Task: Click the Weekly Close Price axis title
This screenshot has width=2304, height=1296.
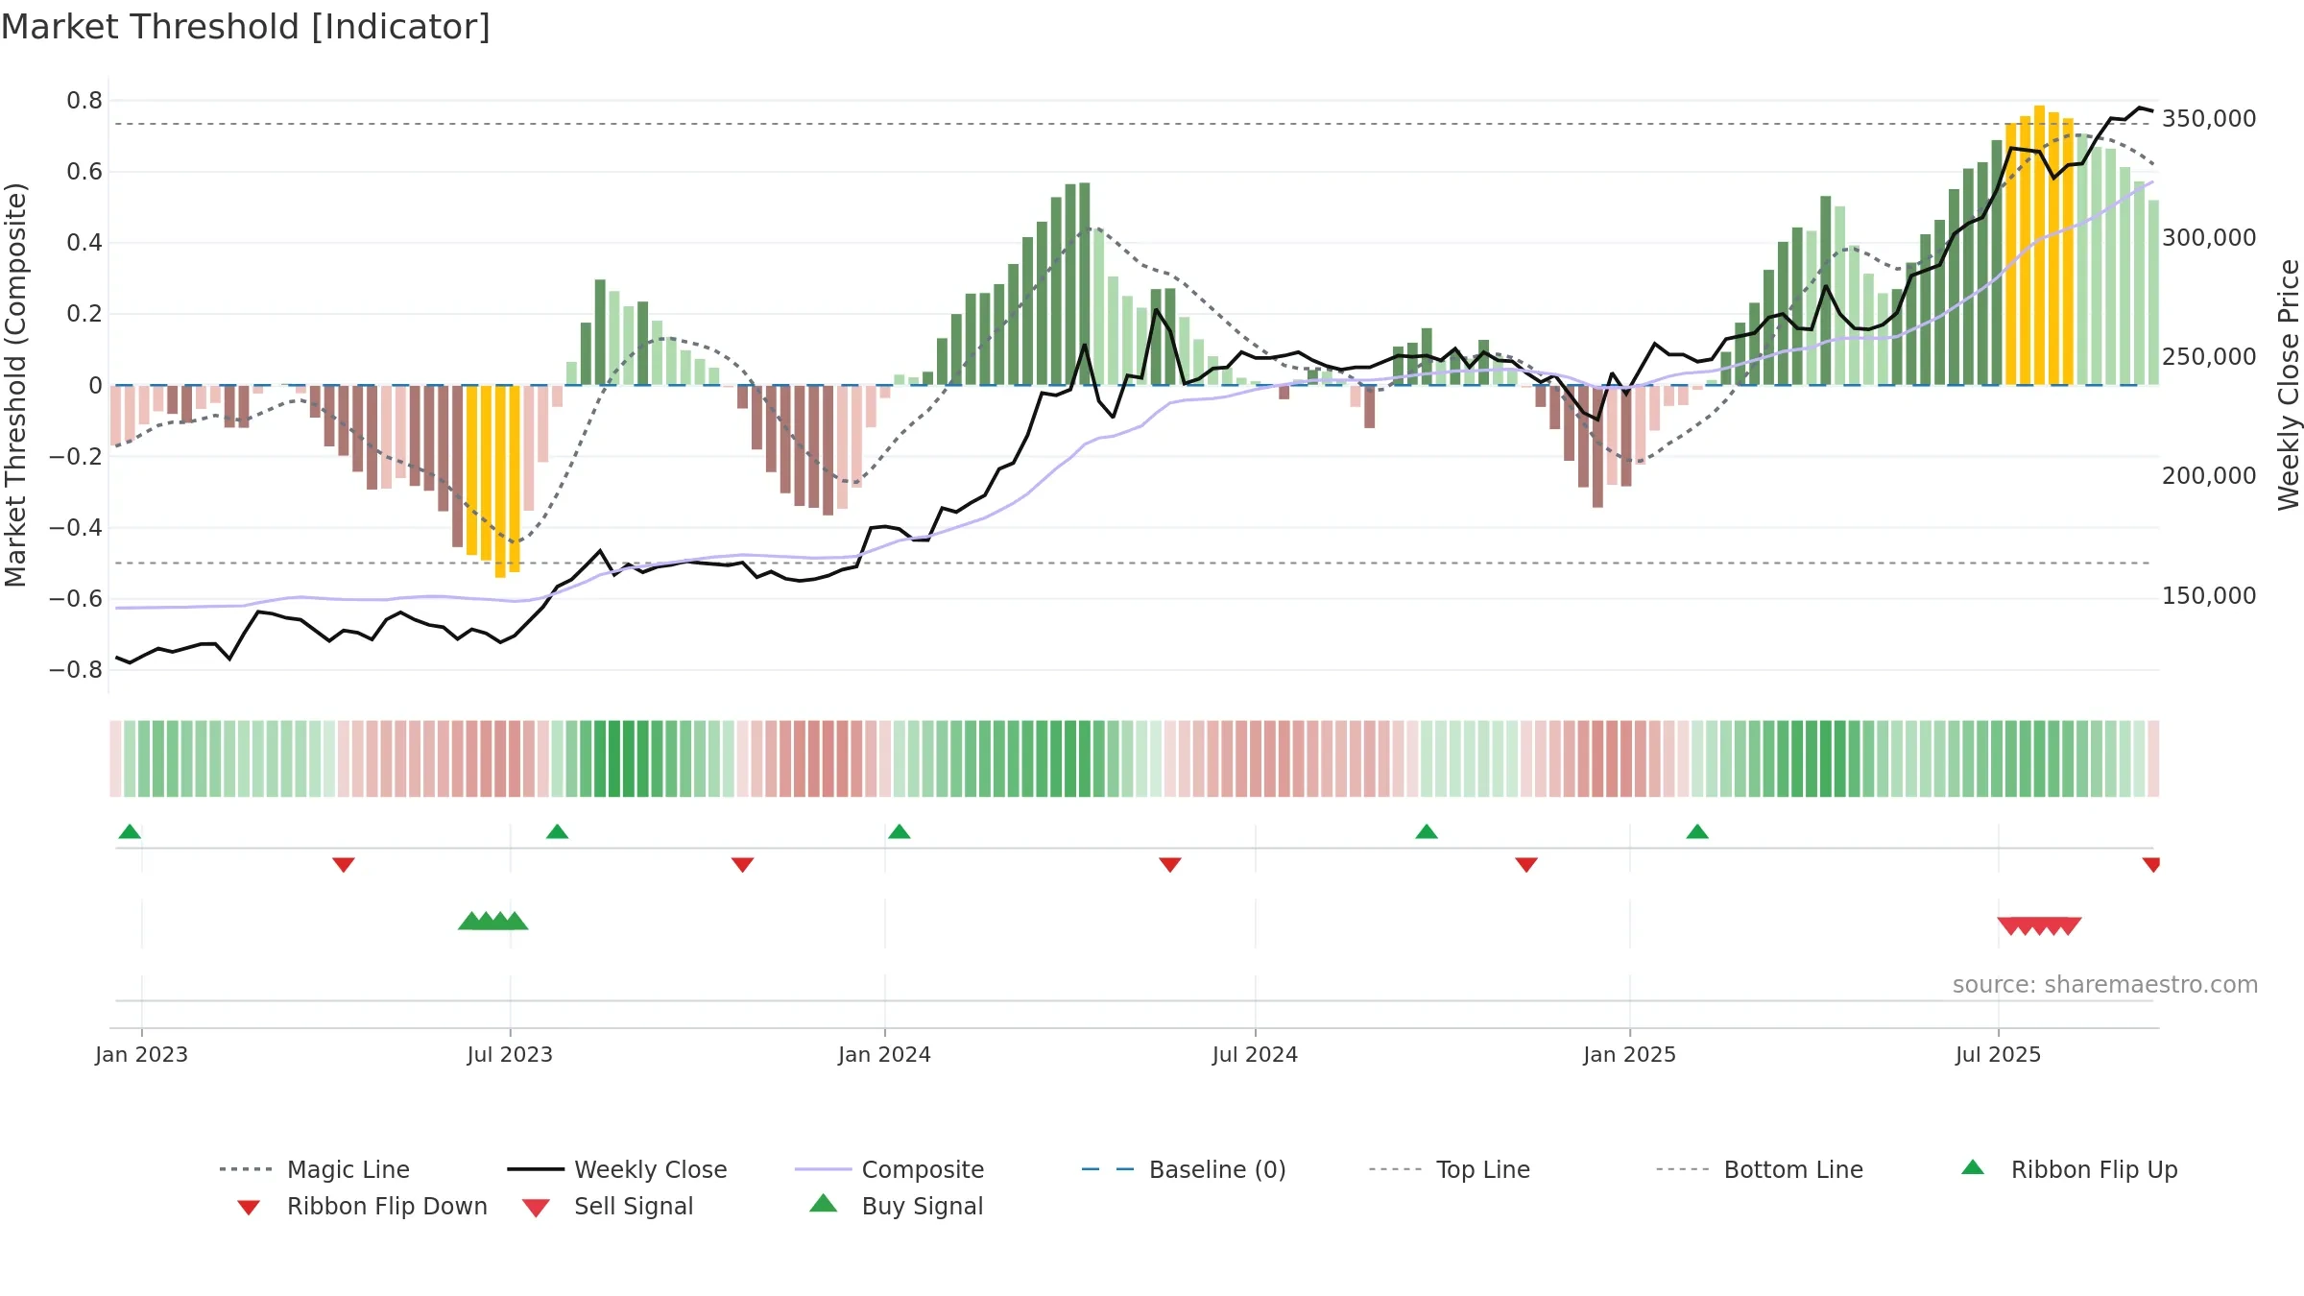Action: (2289, 385)
